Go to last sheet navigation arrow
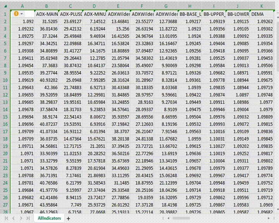The height and width of the screenshot is (223, 279). click(x=28, y=218)
